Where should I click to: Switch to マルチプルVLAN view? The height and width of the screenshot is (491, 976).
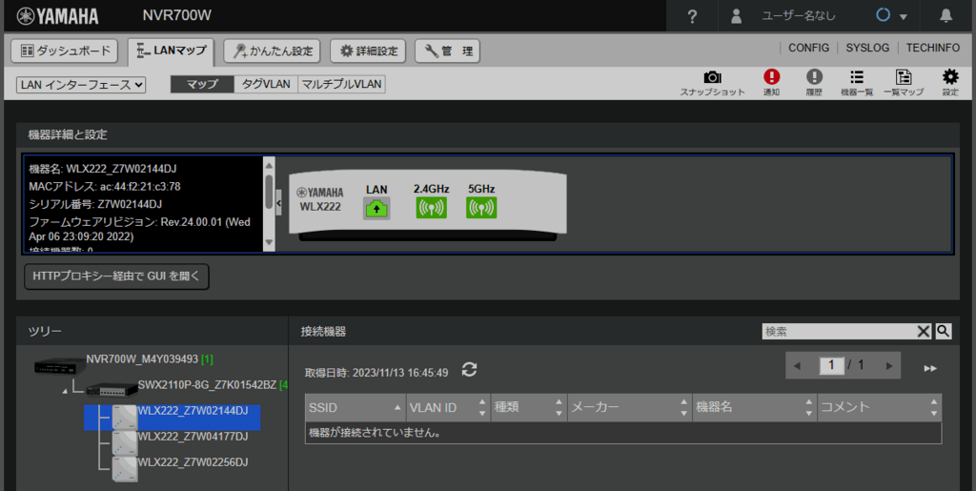tap(341, 84)
